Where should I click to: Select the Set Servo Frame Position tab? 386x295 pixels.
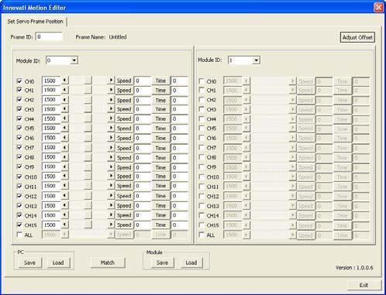[x=35, y=22]
